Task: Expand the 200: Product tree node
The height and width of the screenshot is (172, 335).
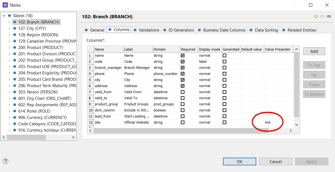Action: coord(9,48)
